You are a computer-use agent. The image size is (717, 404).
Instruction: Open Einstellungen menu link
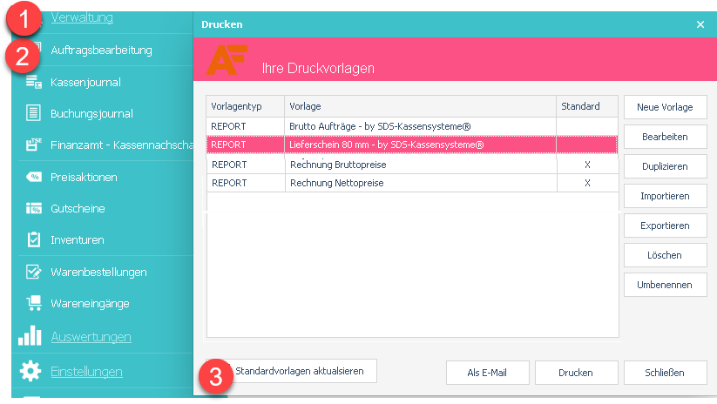pyautogui.click(x=86, y=372)
